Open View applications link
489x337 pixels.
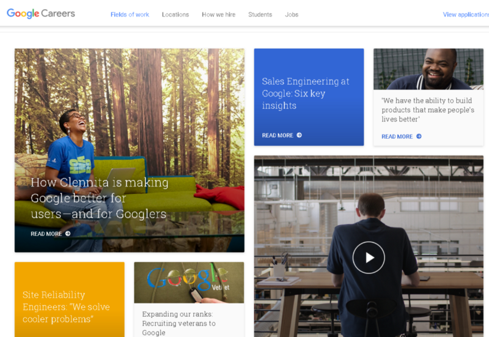pyautogui.click(x=466, y=14)
